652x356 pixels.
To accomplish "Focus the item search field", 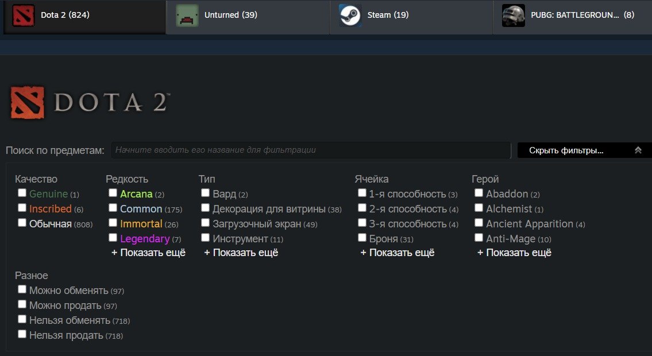I will click(x=311, y=150).
